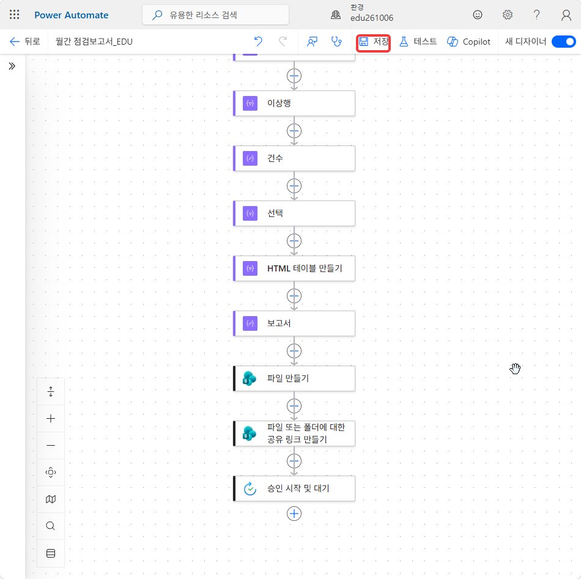
Task: Select the 보고서 compose action
Action: (294, 323)
